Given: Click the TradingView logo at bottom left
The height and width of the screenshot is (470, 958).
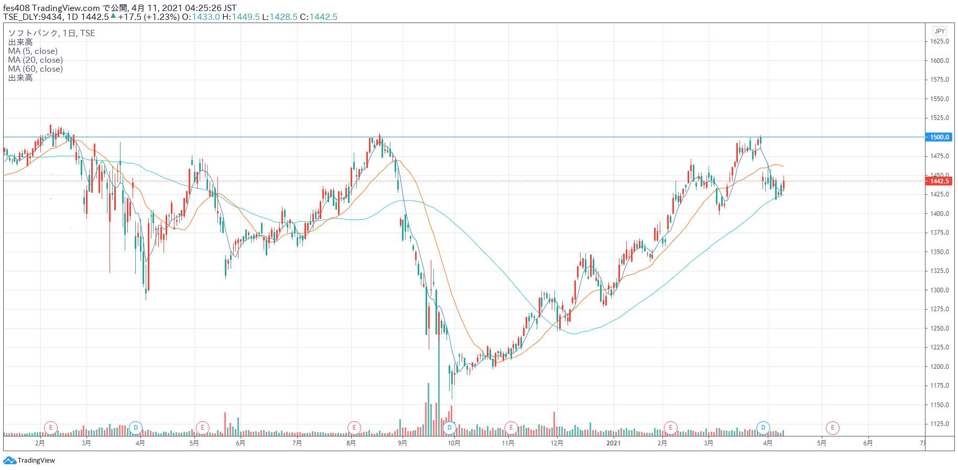Looking at the screenshot, I should pos(29,461).
